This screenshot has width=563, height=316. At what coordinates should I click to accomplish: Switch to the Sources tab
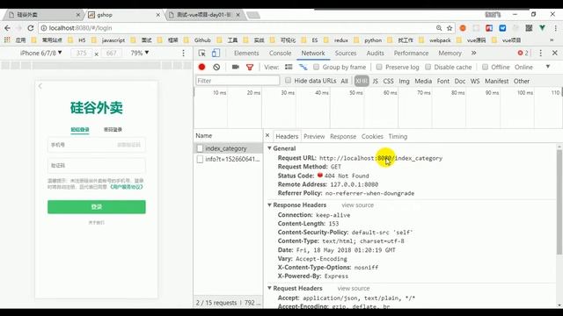click(x=346, y=53)
